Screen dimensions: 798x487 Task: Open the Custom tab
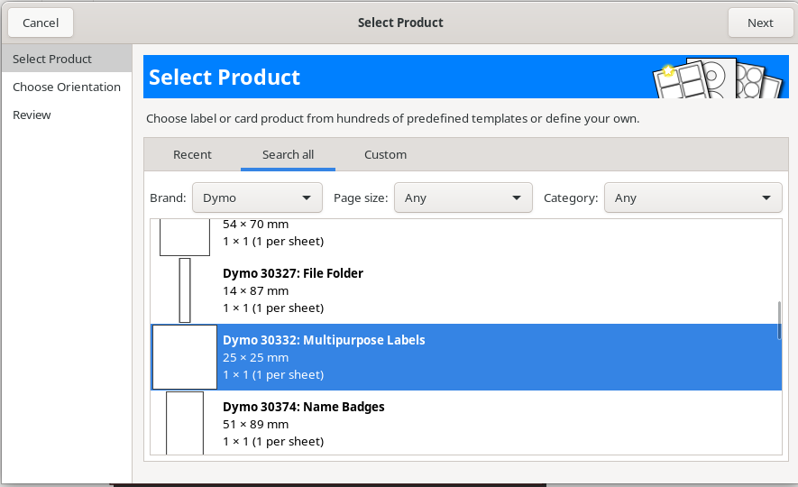coord(385,154)
